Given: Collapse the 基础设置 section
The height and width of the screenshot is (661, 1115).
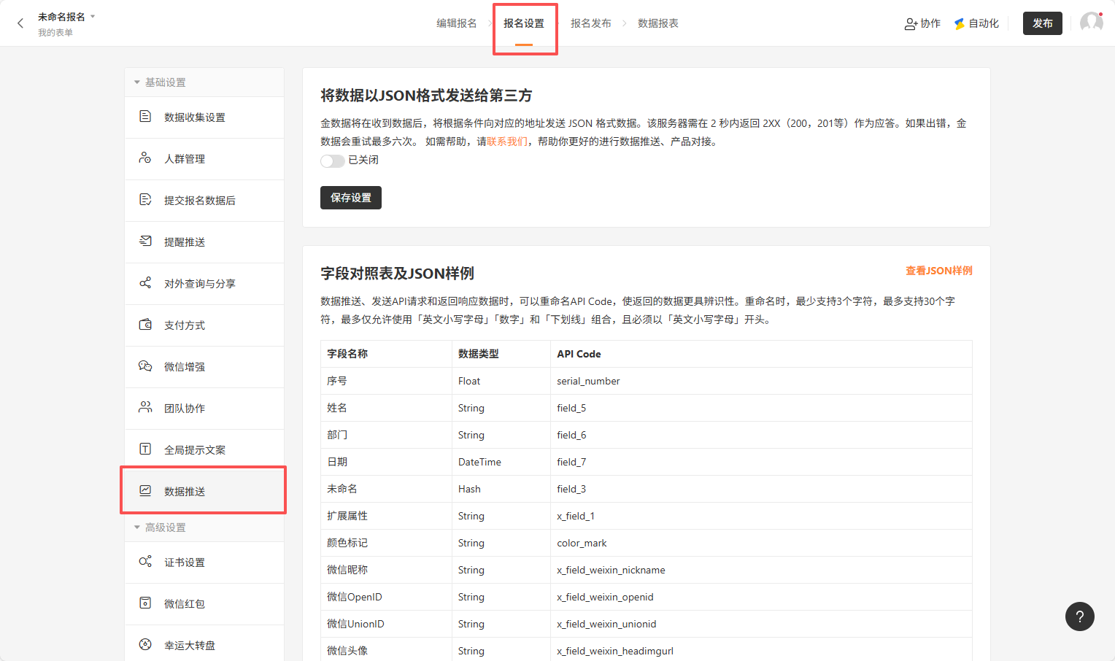Looking at the screenshot, I should pos(137,82).
